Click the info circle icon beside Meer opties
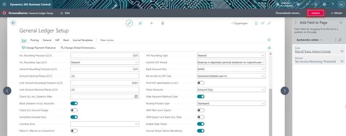The width and height of the screenshot is (346, 136). click(269, 40)
